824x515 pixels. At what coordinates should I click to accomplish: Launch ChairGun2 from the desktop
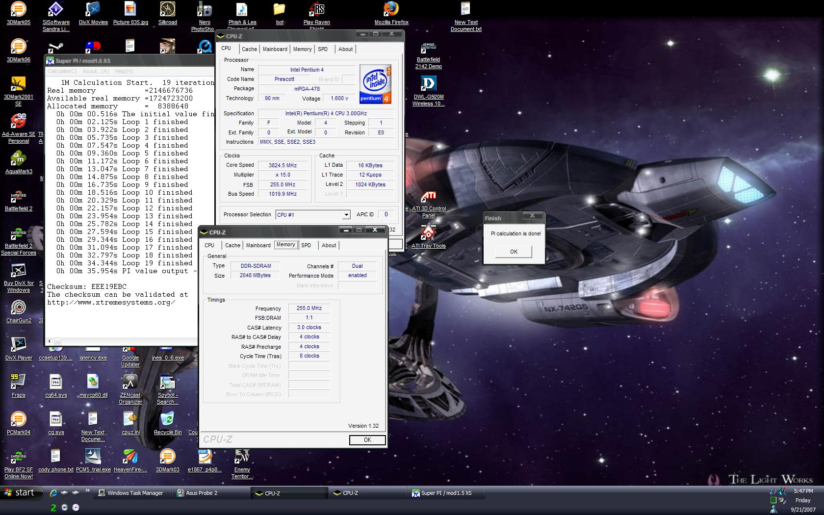18,311
